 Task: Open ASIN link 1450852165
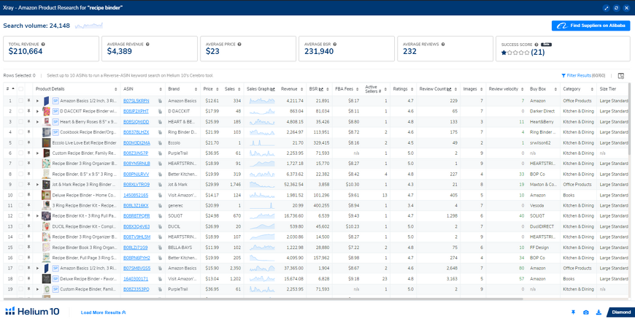tap(136, 195)
